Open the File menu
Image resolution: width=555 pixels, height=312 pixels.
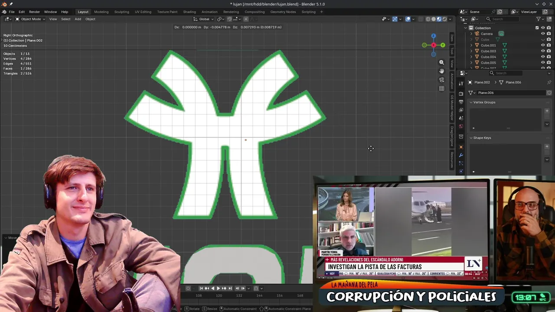(12, 12)
